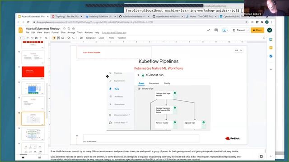Hide the menus with collapse arrow

pyautogui.click(x=264, y=38)
